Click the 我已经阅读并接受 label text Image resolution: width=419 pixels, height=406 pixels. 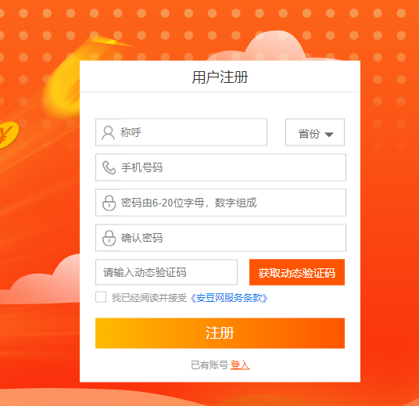149,298
